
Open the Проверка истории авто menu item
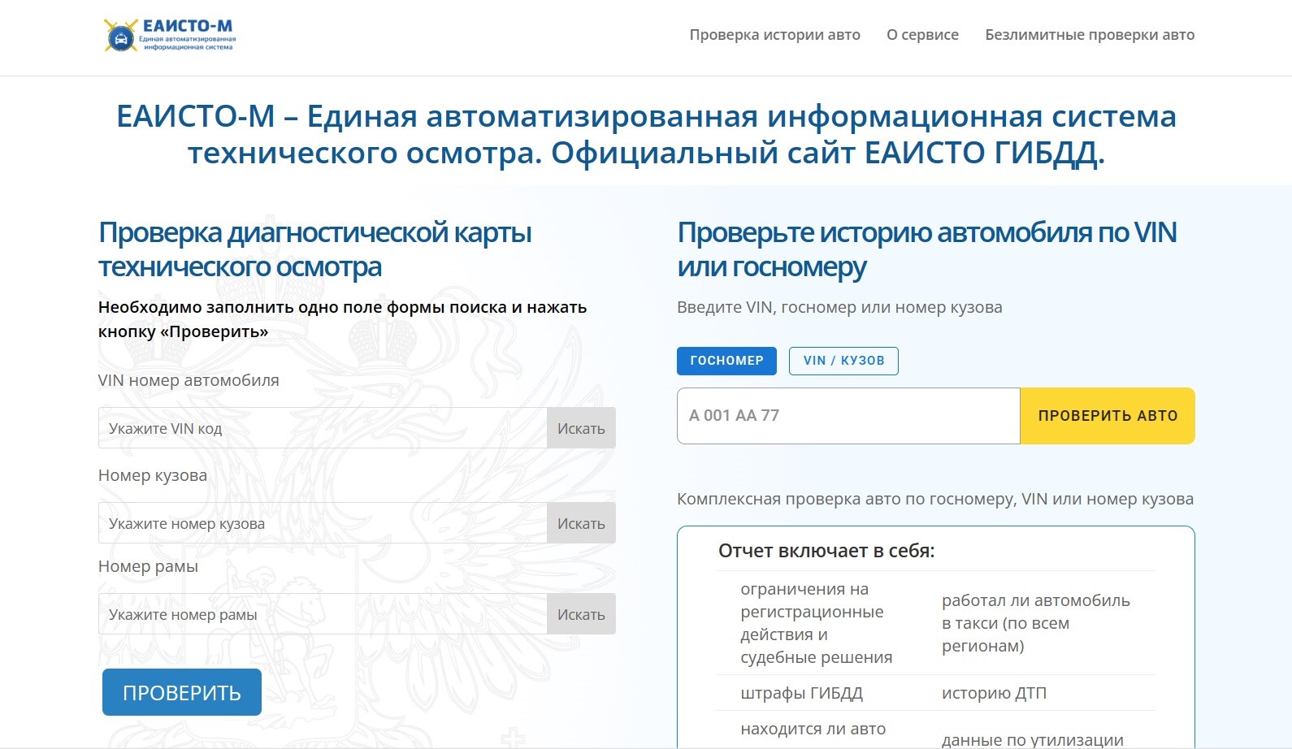[x=774, y=35]
